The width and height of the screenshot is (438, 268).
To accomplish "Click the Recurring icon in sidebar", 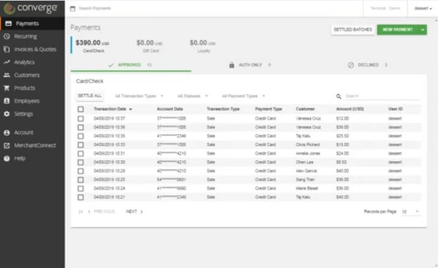I will pyautogui.click(x=7, y=37).
